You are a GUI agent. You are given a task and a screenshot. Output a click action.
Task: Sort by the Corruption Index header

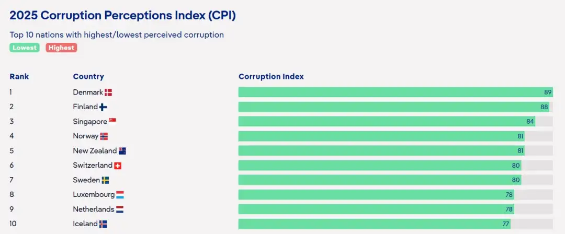point(271,77)
